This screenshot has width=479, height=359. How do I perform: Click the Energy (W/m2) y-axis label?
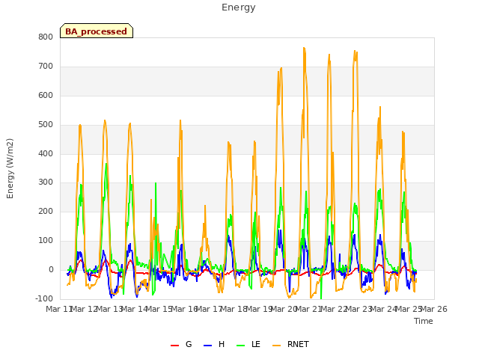[x=10, y=168]
